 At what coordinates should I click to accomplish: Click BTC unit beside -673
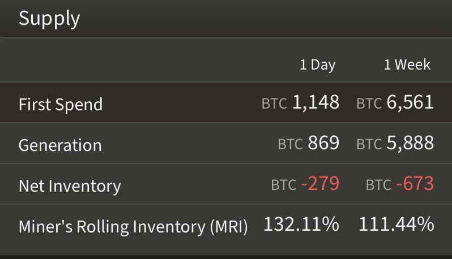point(379,185)
